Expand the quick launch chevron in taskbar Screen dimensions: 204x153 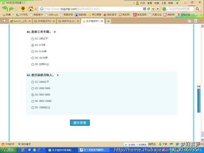[x=44, y=149]
